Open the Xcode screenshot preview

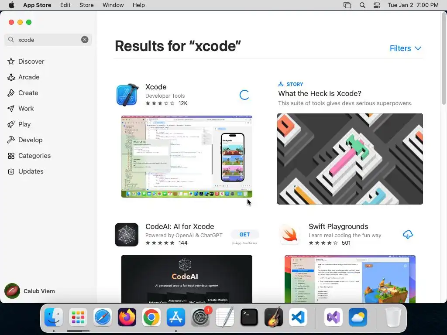tap(187, 157)
